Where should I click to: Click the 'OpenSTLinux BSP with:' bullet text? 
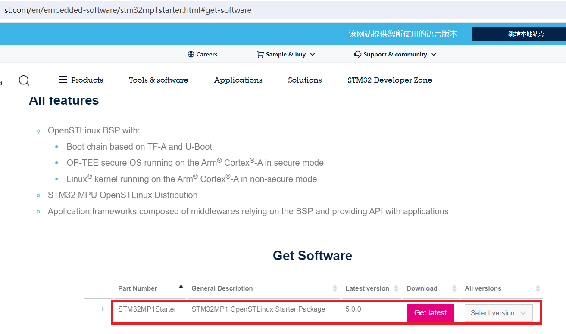coord(94,130)
